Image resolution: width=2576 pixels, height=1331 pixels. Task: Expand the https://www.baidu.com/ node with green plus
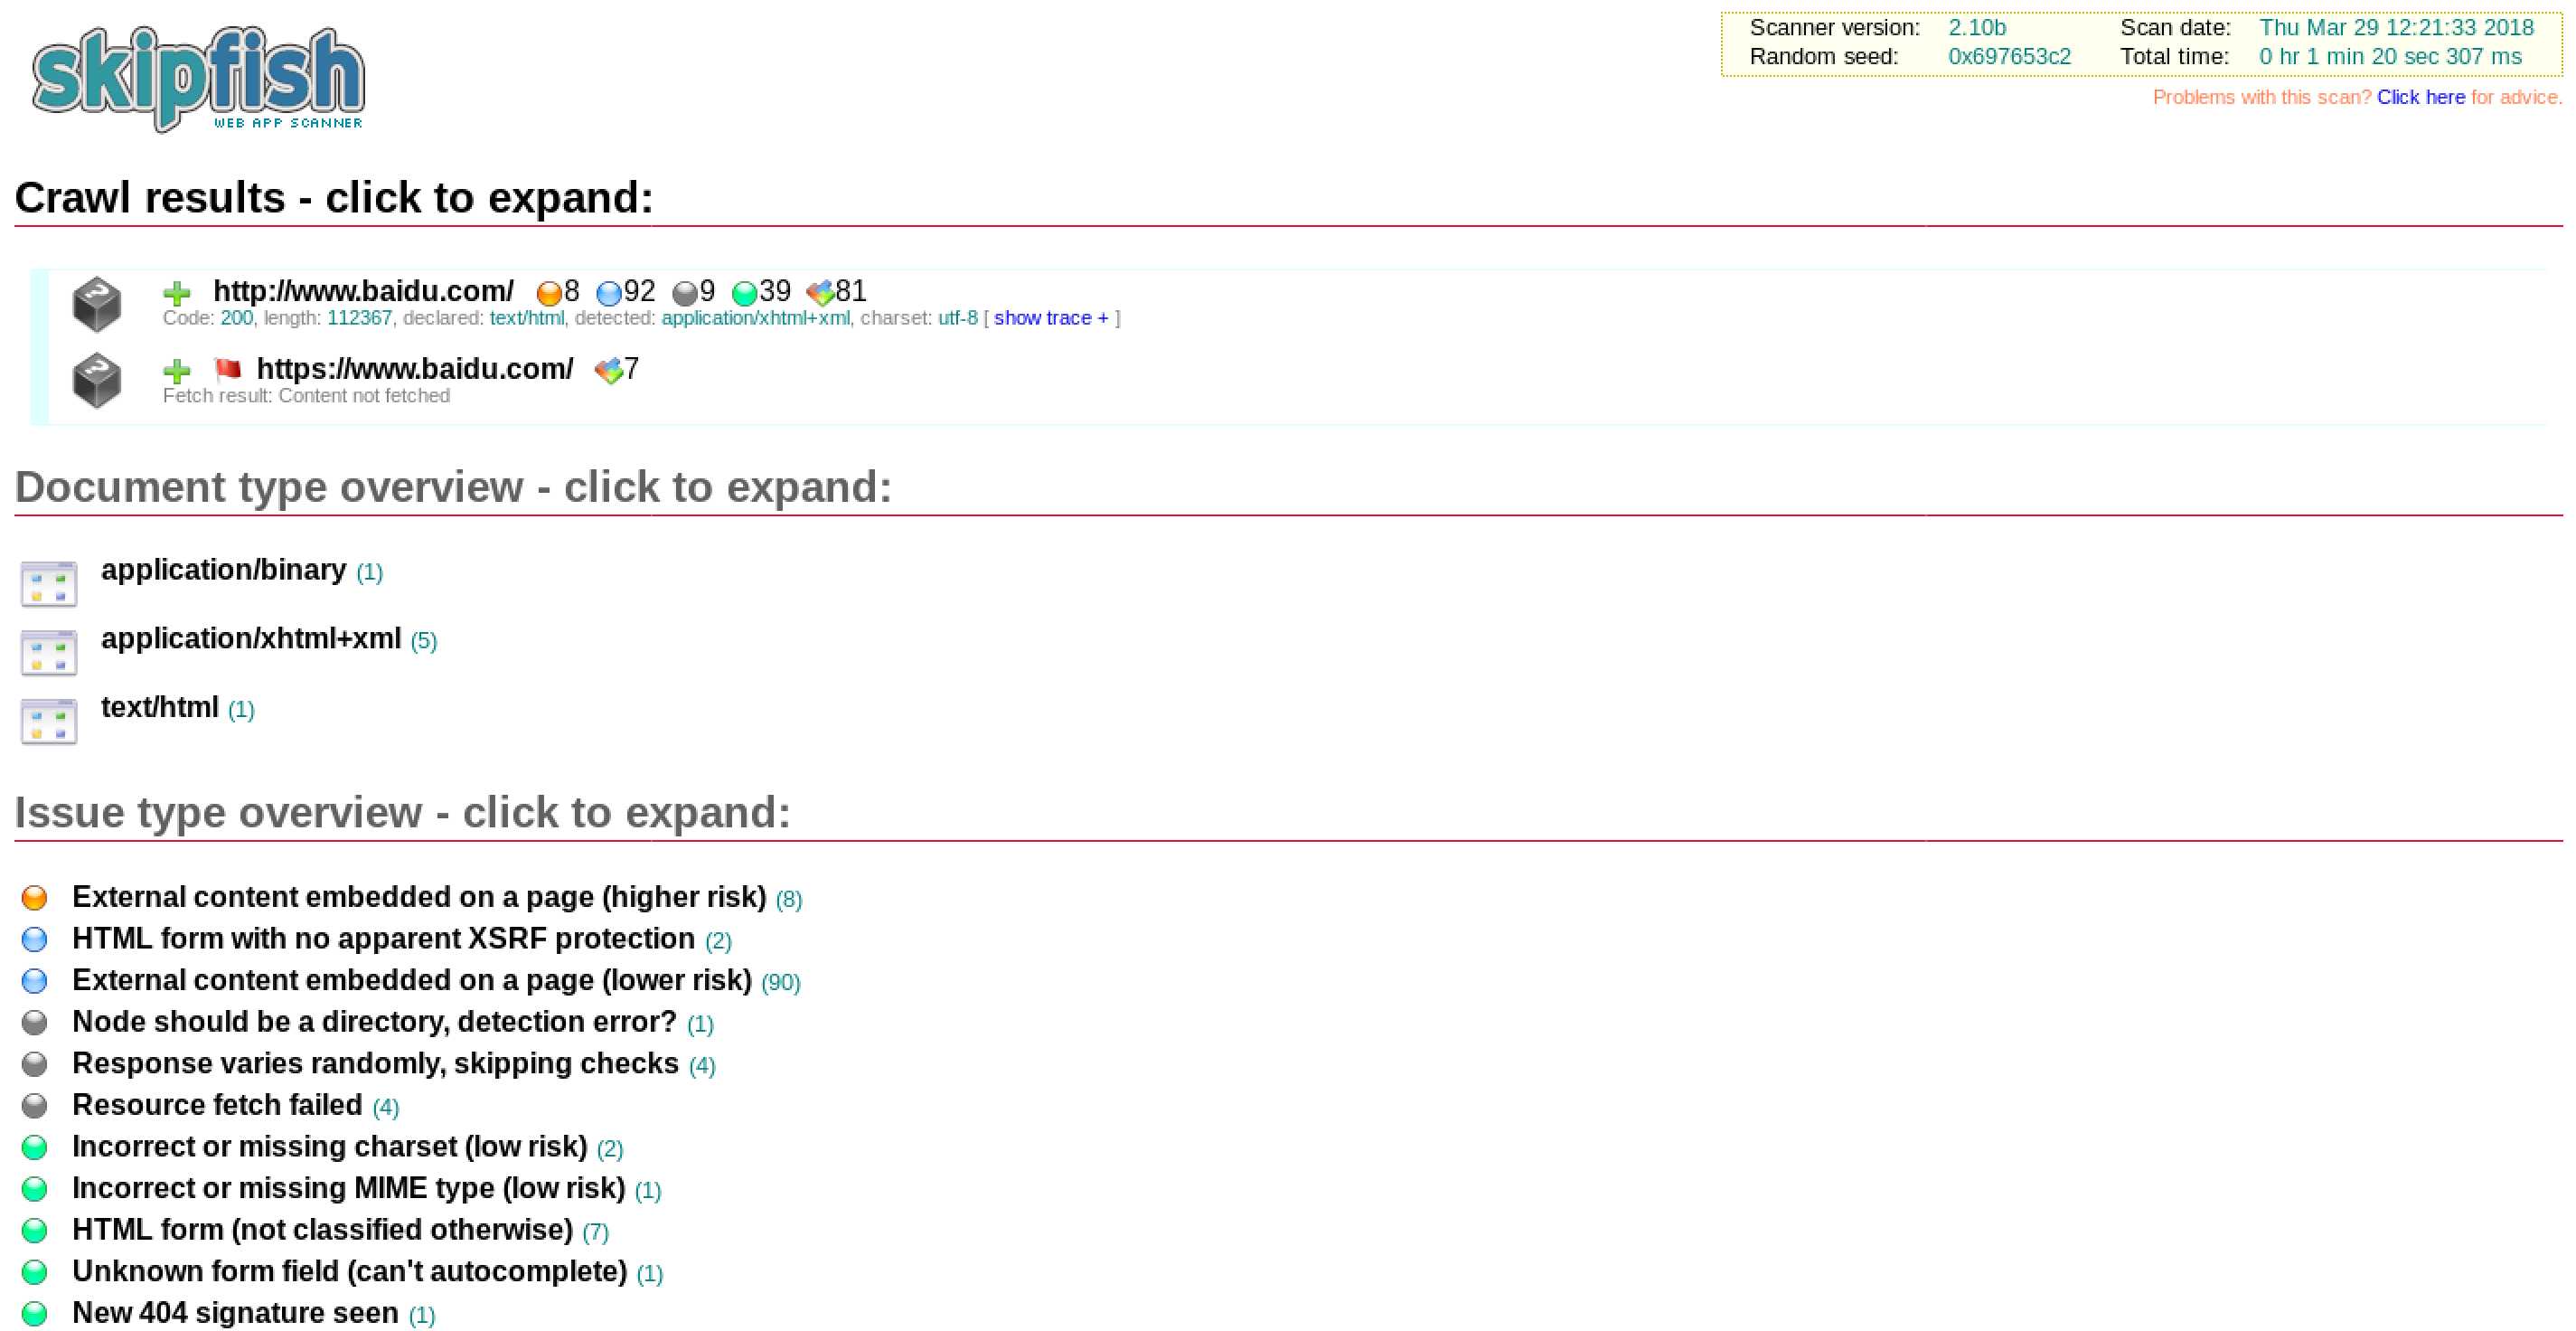[x=177, y=372]
